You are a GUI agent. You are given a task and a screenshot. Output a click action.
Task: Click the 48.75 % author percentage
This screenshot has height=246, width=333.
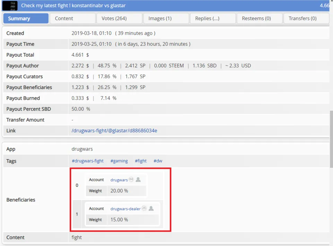click(107, 66)
